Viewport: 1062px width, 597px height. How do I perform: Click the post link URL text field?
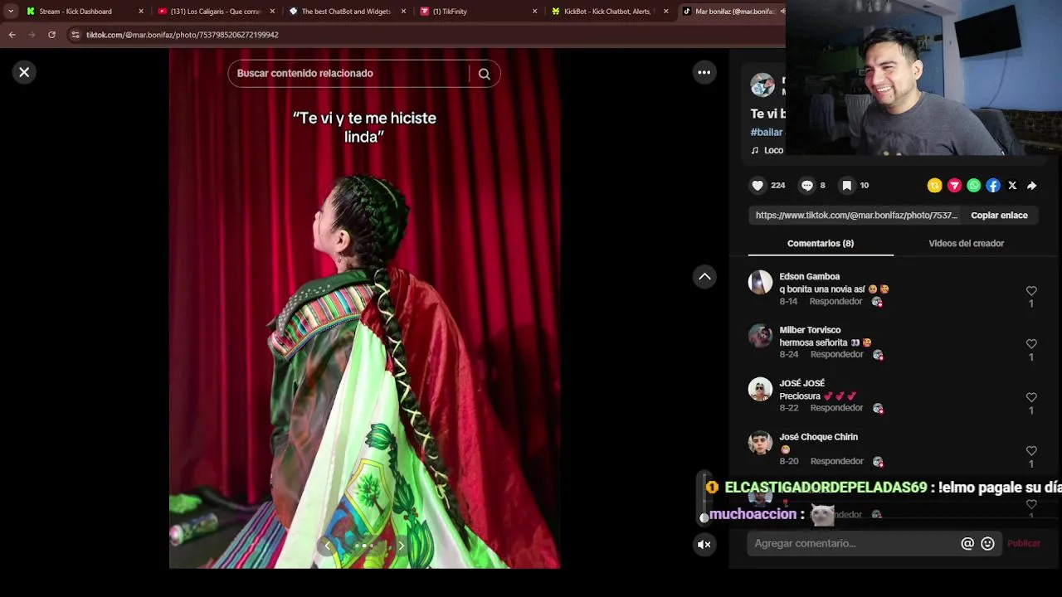pyautogui.click(x=856, y=216)
